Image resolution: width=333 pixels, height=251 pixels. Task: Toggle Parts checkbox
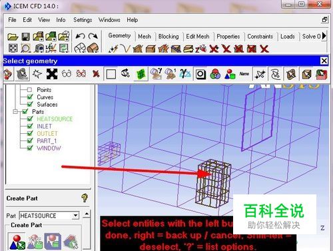[x=25, y=111]
